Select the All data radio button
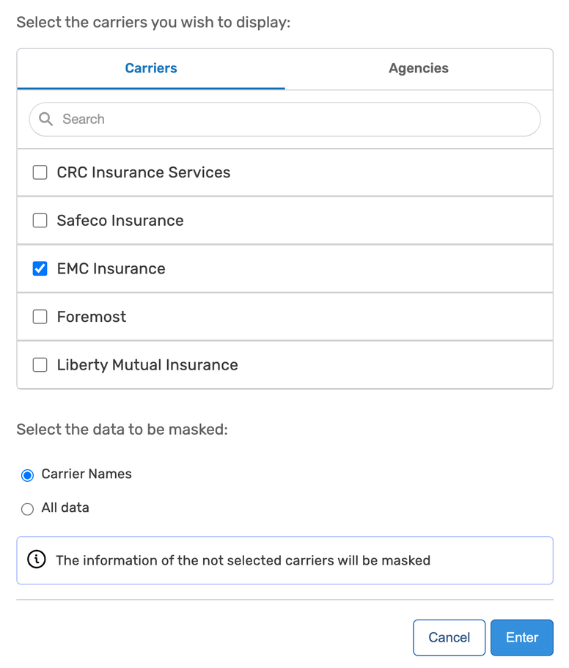This screenshot has height=668, width=569. (28, 509)
